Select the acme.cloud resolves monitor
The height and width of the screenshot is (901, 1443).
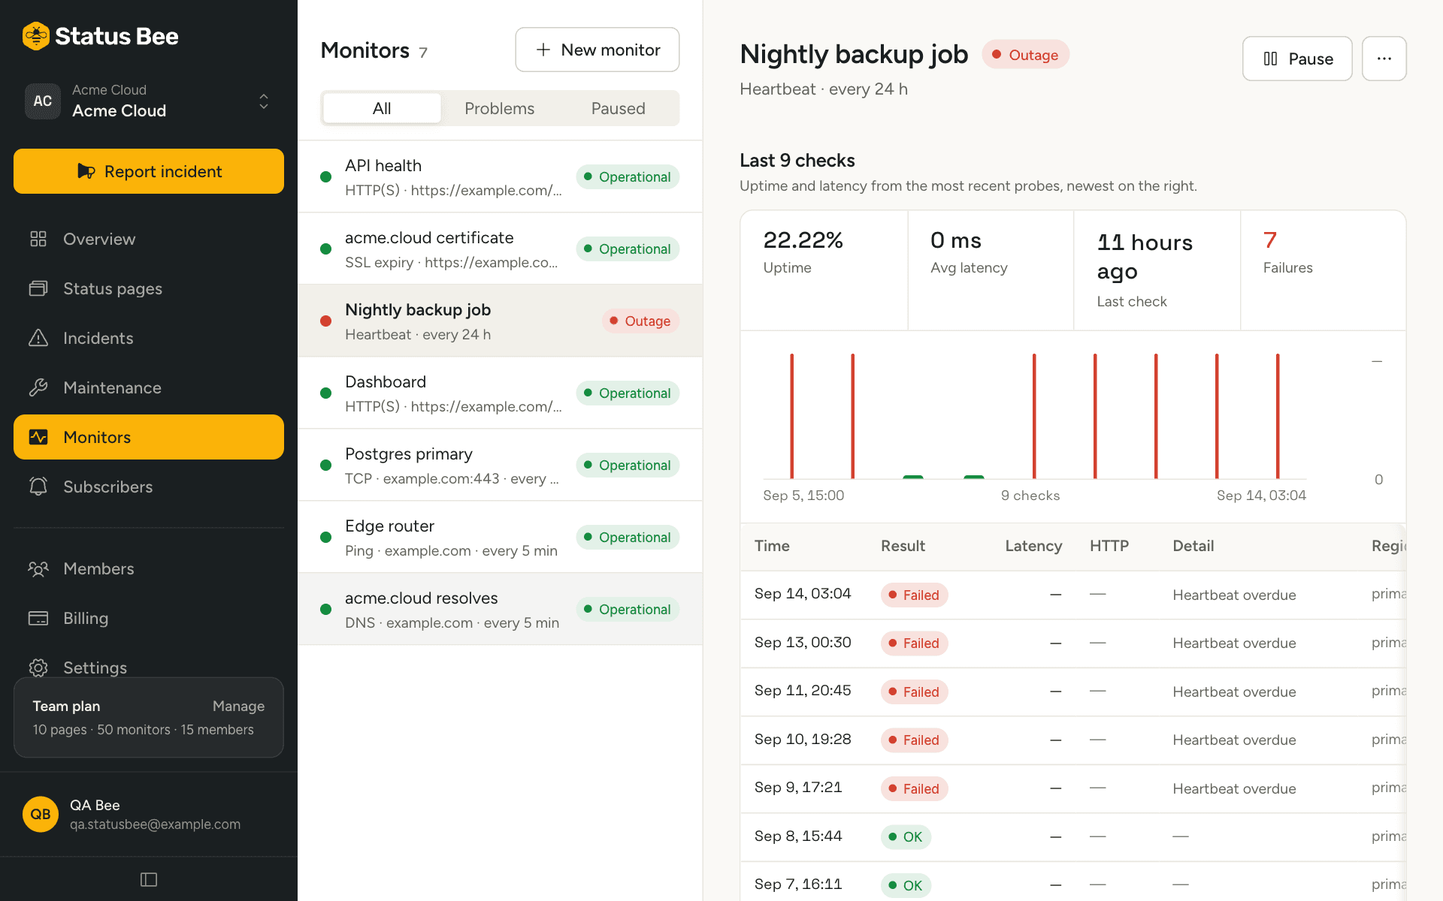click(x=500, y=610)
